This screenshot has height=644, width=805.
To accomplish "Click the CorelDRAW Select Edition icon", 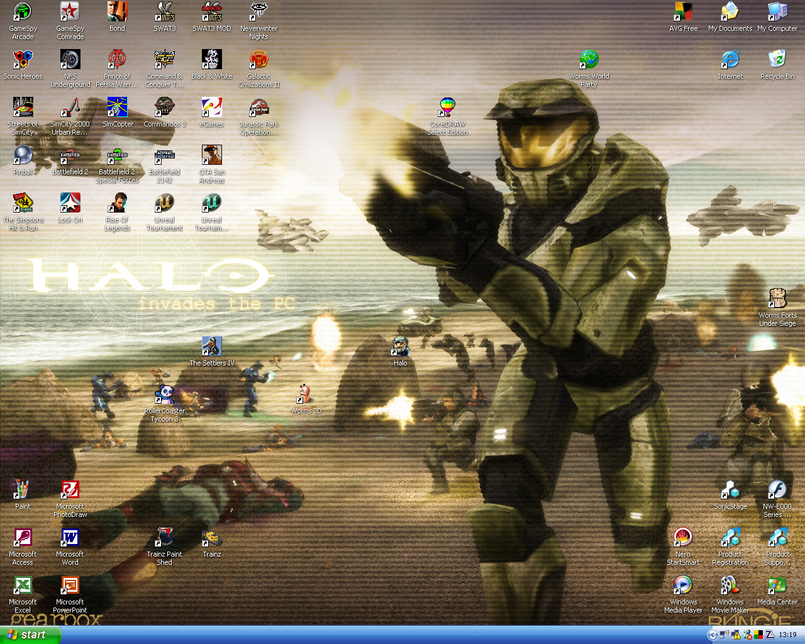I will 447,116.
